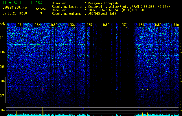Click the 1653 time marker
This screenshot has height=116, width=182.
[54, 25]
